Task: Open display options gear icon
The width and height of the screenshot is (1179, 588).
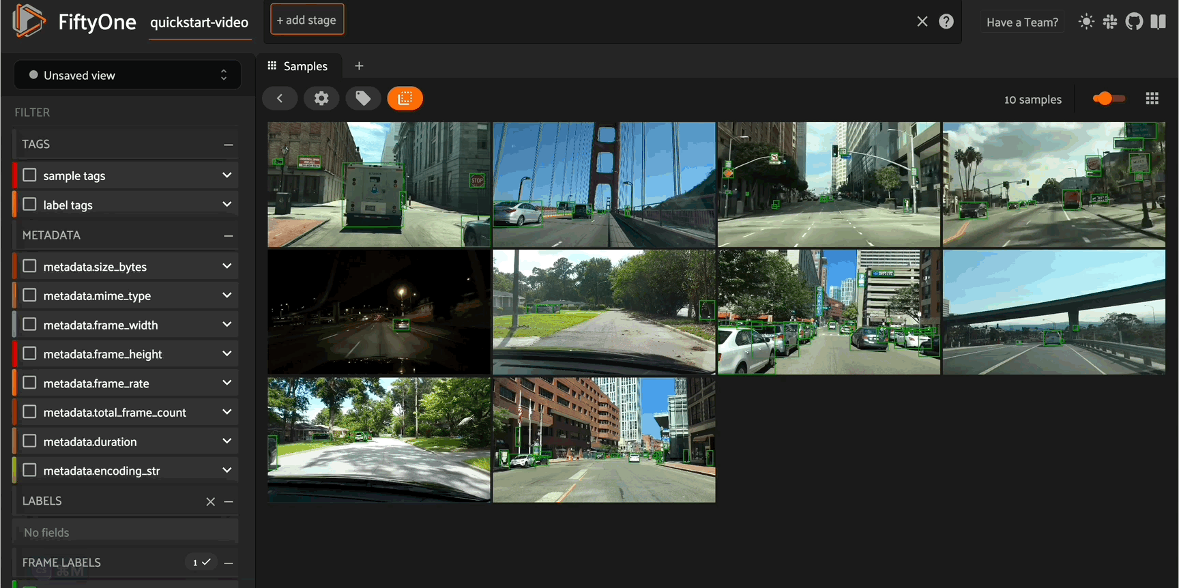Action: point(321,98)
